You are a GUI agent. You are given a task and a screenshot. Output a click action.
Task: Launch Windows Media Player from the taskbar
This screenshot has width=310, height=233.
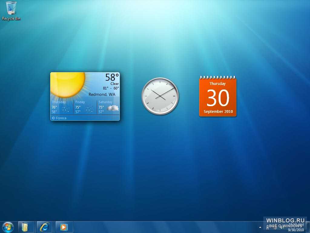pyautogui.click(x=64, y=227)
